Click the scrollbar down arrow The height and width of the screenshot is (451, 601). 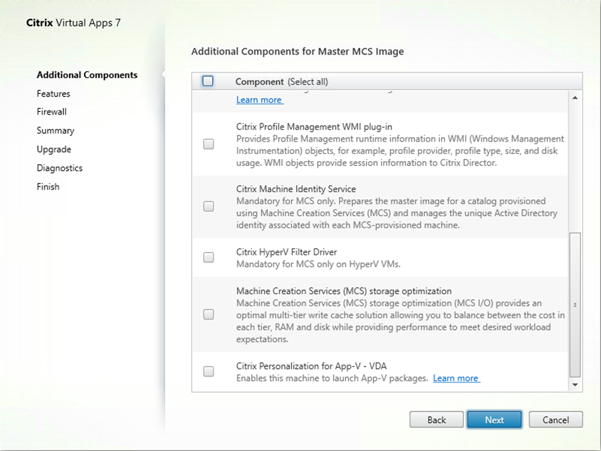(575, 385)
